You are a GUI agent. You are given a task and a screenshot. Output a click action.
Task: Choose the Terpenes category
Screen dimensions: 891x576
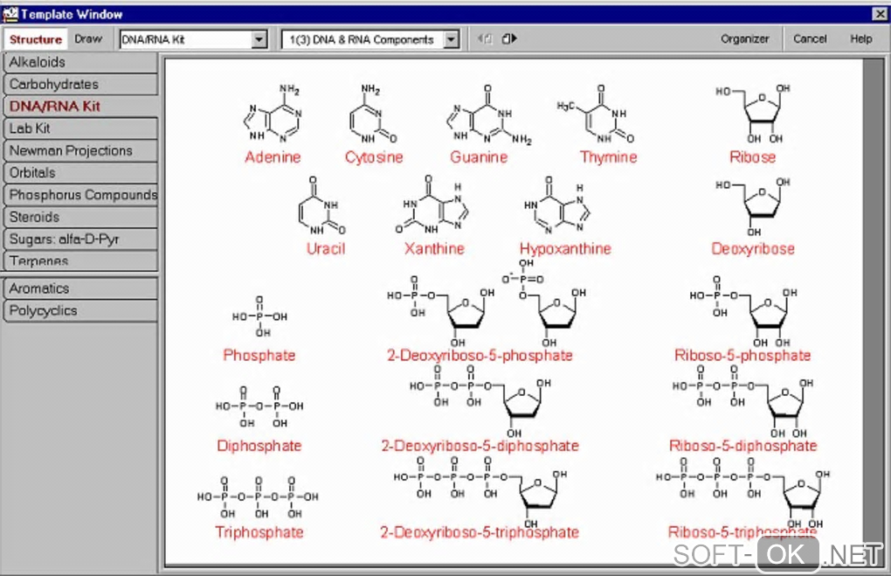pos(80,261)
